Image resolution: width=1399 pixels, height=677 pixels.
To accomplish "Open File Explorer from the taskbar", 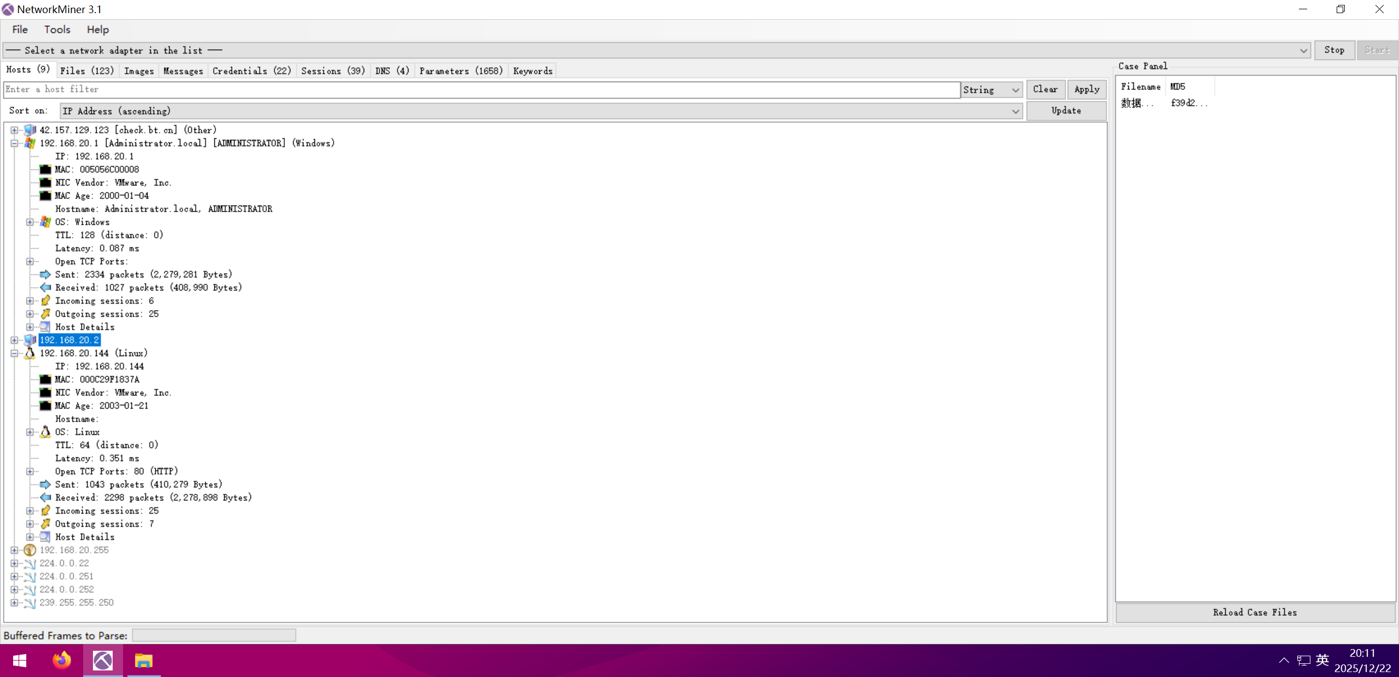I will click(x=144, y=661).
